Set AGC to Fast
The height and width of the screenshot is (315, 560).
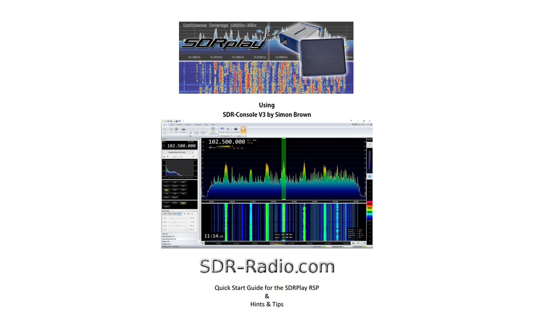[x=170, y=214]
